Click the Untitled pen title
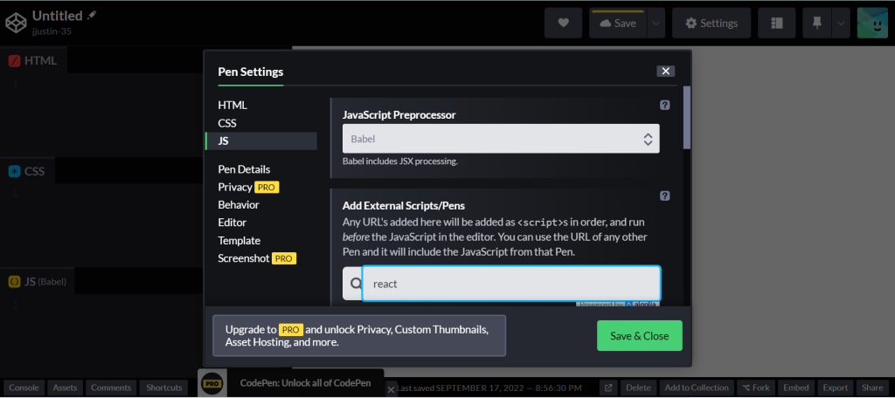The image size is (895, 398). point(57,16)
